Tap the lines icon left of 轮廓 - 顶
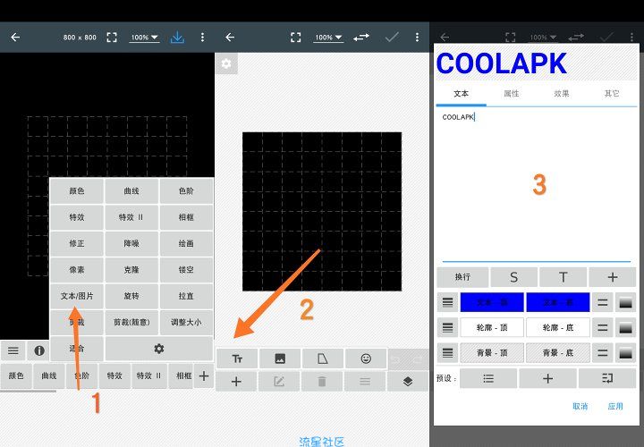The width and height of the screenshot is (644, 447). click(447, 327)
